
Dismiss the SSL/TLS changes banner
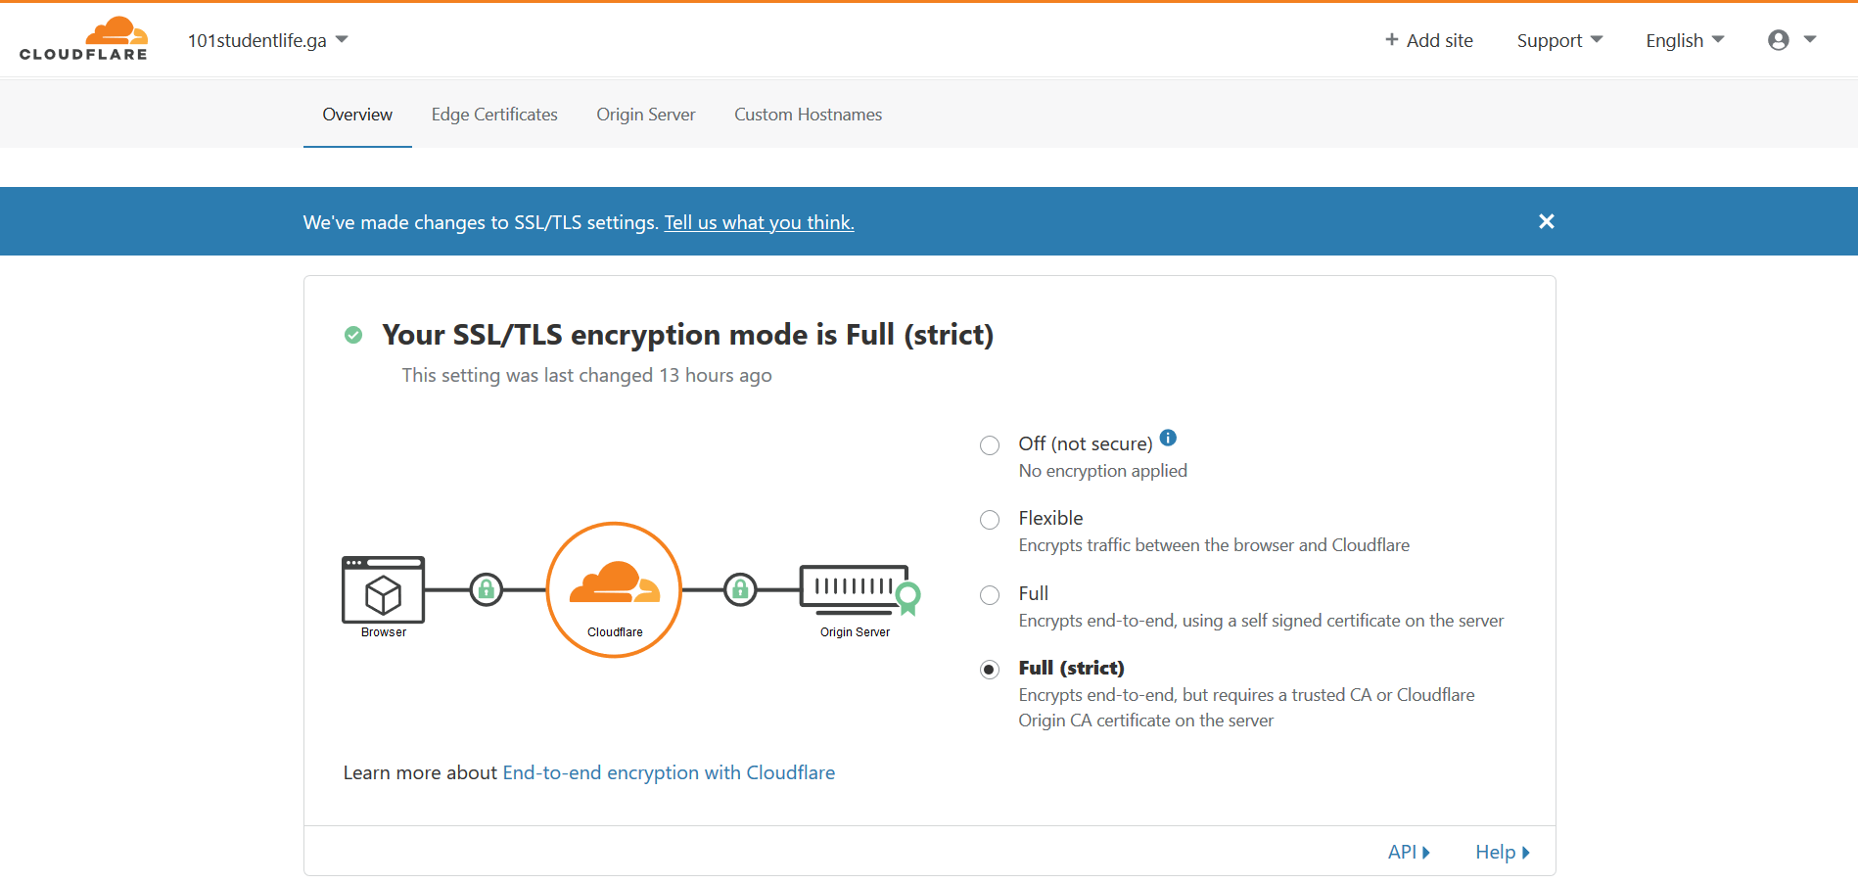(1546, 221)
